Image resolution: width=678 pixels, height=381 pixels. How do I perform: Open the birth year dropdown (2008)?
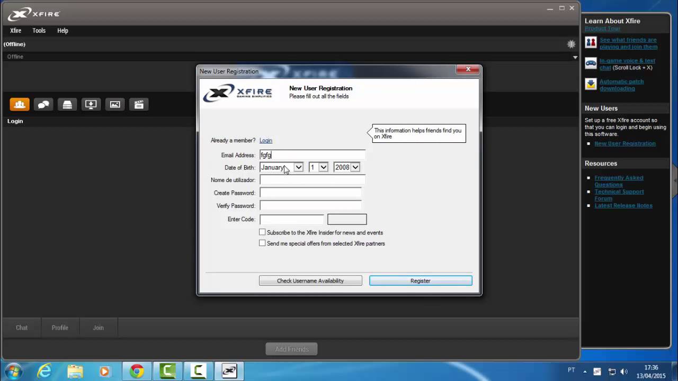(x=347, y=167)
